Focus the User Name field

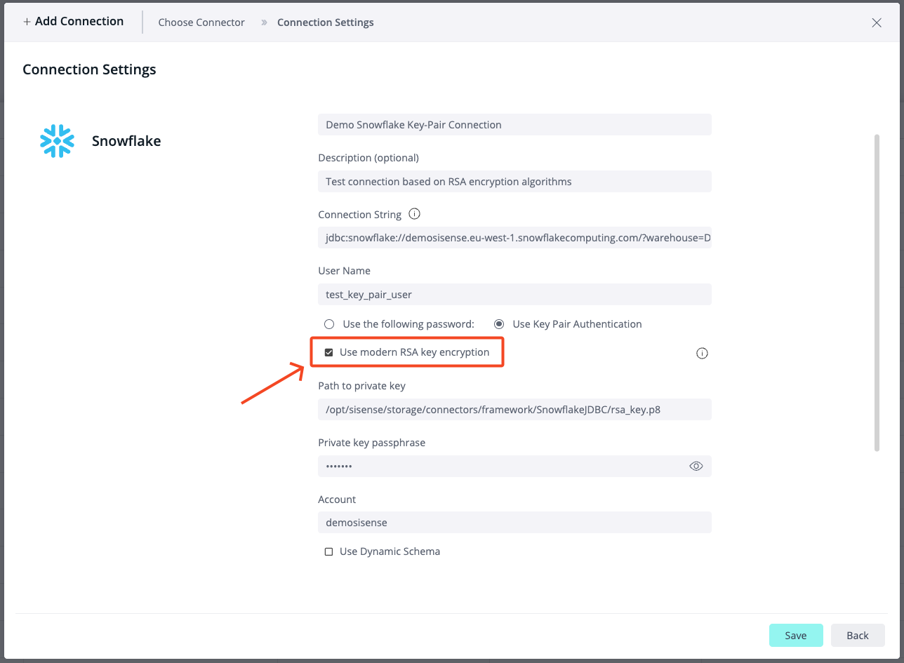coord(514,295)
